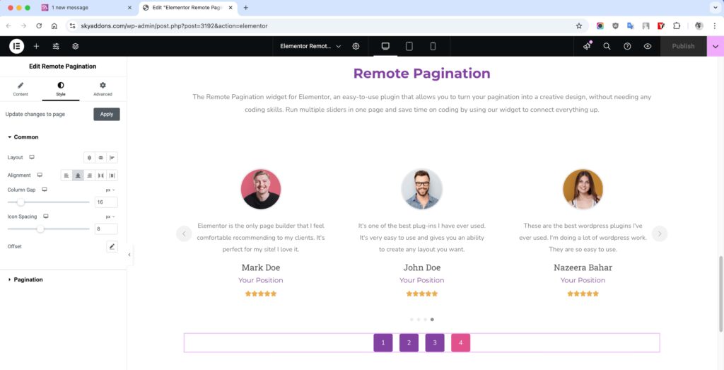
Task: Open a new browser tab
Action: pos(245,7)
